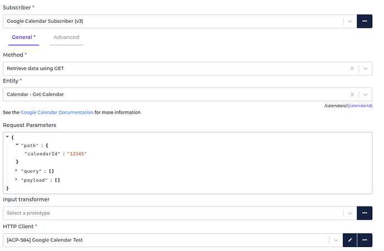Expand the Method dropdown arrow
This screenshot has height=251, width=384.
(x=366, y=68)
